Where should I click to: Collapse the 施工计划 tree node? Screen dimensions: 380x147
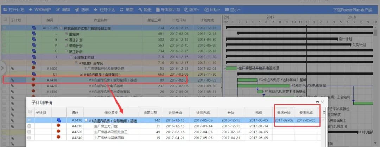point(66,51)
